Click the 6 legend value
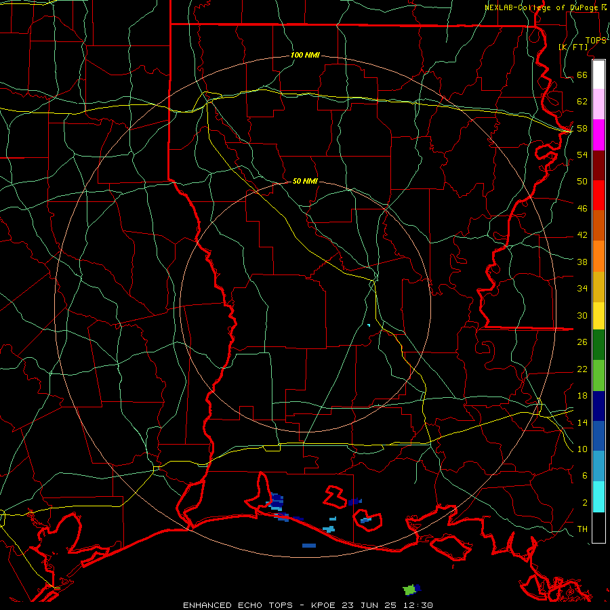610x610 pixels. (x=584, y=476)
